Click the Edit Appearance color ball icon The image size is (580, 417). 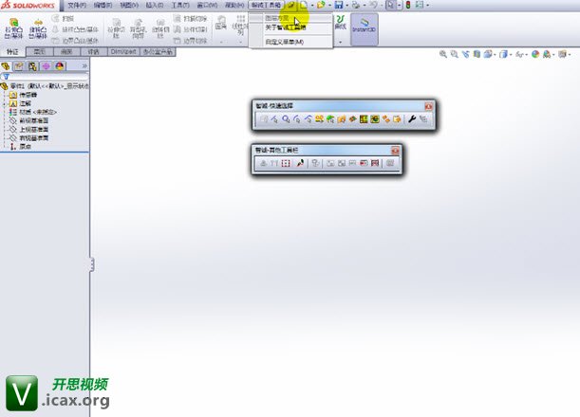click(534, 54)
